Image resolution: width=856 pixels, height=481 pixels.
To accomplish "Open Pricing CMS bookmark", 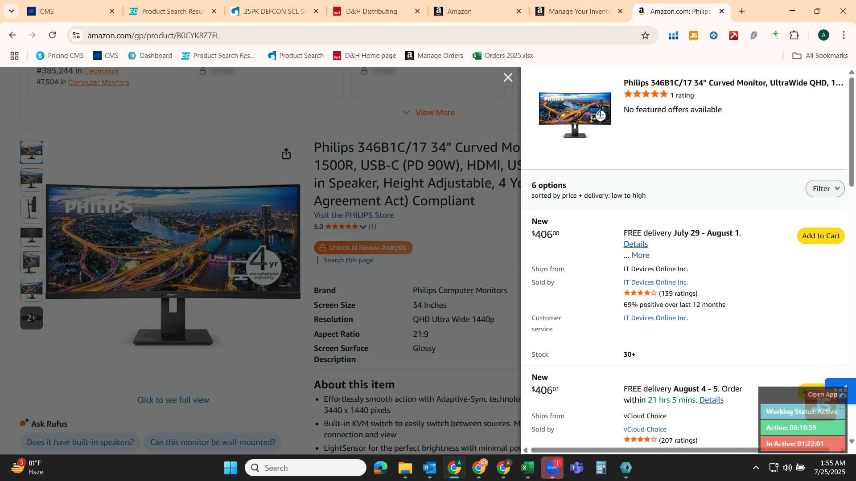I will [x=60, y=56].
